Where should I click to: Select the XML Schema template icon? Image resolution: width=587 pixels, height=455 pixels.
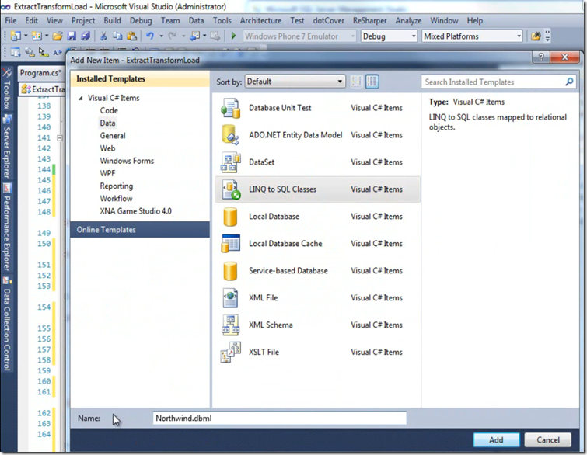(x=230, y=325)
